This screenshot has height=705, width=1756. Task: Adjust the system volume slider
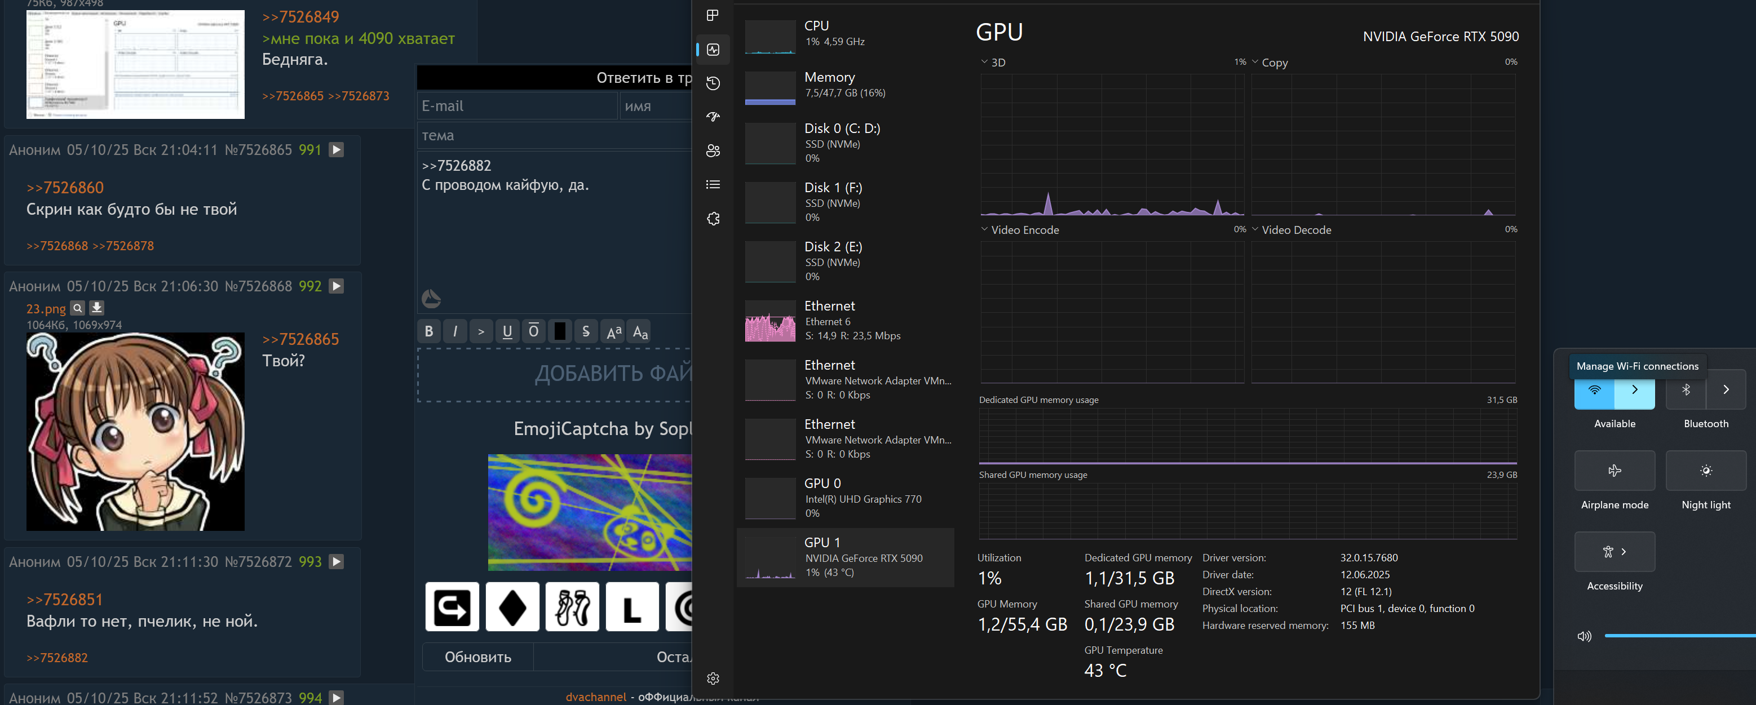1677,636
